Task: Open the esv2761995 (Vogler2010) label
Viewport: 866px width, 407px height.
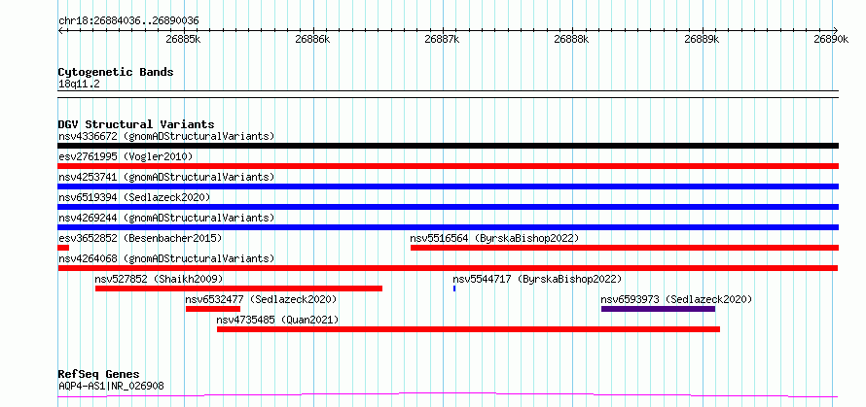Action: pos(126,156)
